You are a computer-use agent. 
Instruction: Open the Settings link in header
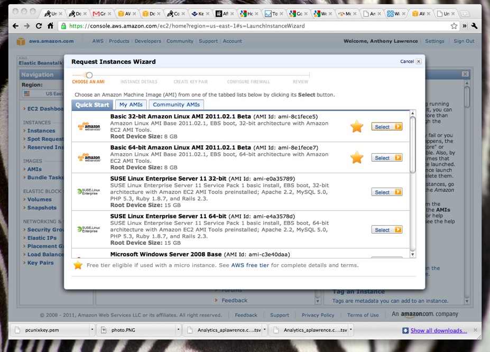pos(434,41)
